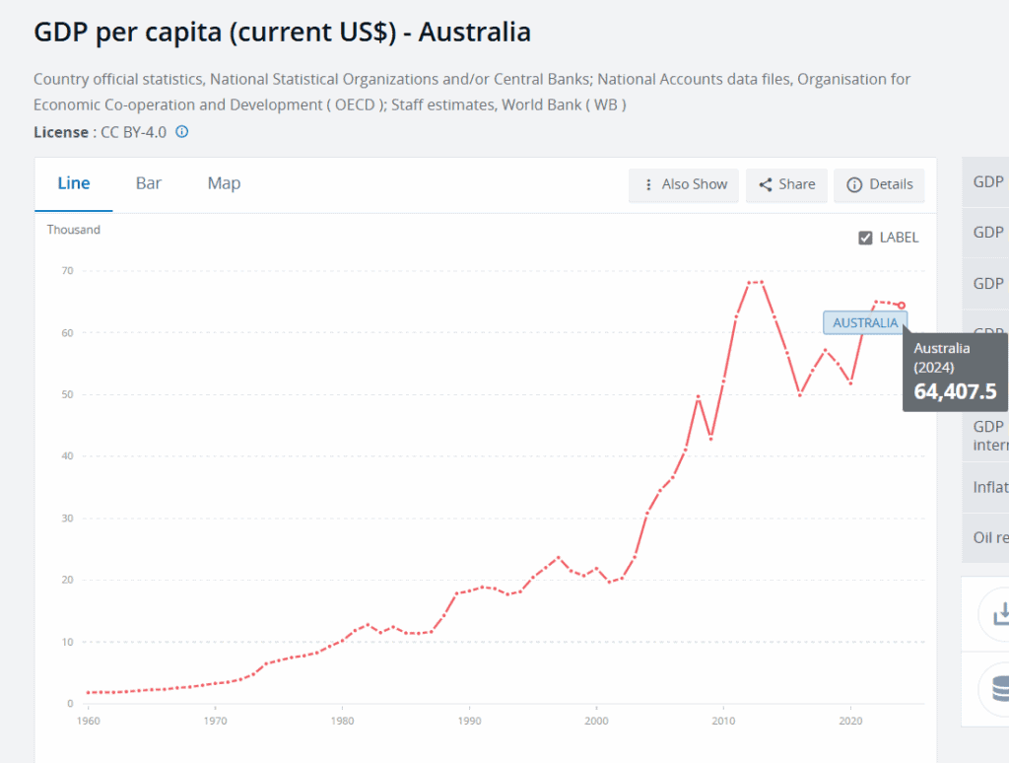Click the AUSTRALIA series label on the chart

coord(865,322)
